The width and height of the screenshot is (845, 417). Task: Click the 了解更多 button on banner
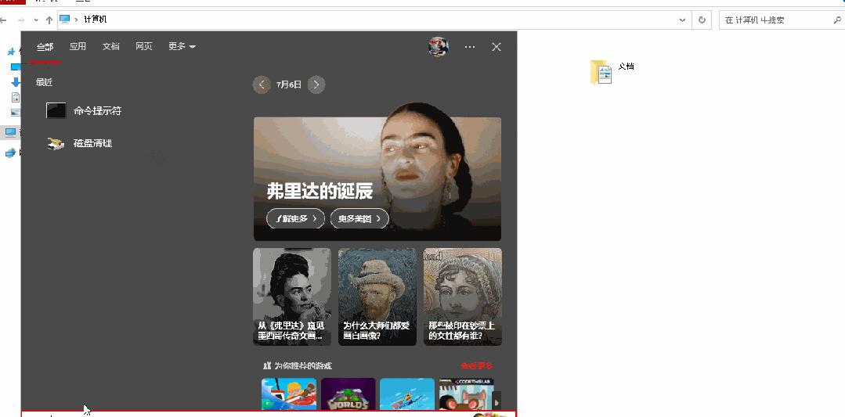pyautogui.click(x=295, y=218)
